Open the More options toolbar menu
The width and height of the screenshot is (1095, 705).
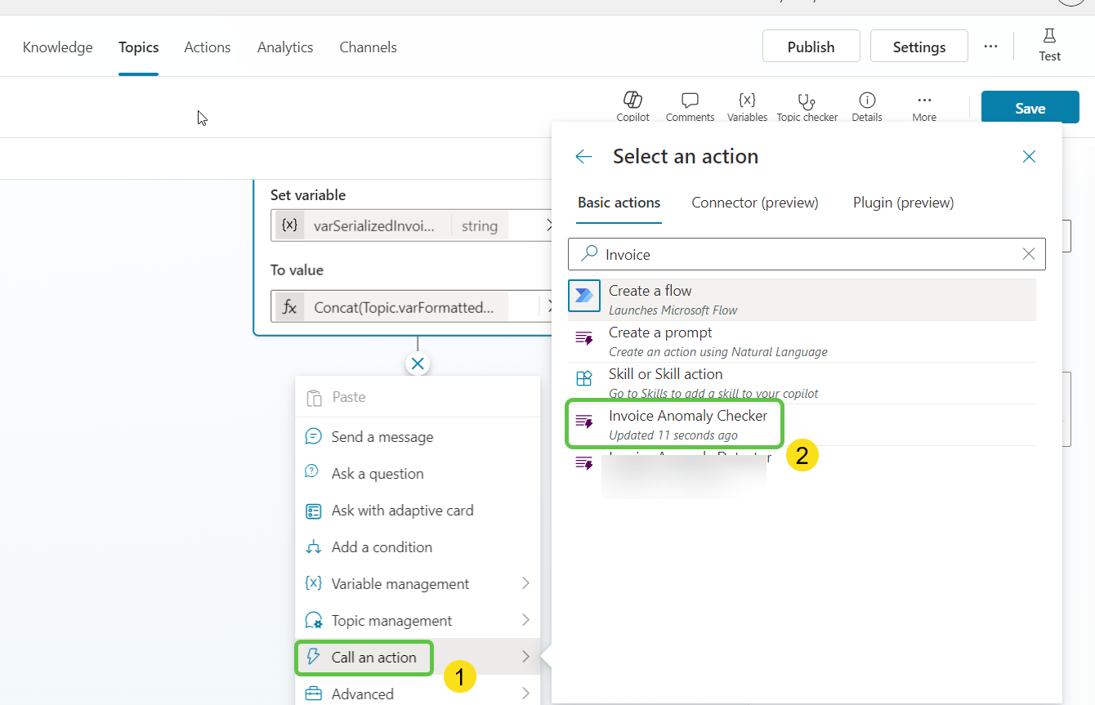click(924, 101)
